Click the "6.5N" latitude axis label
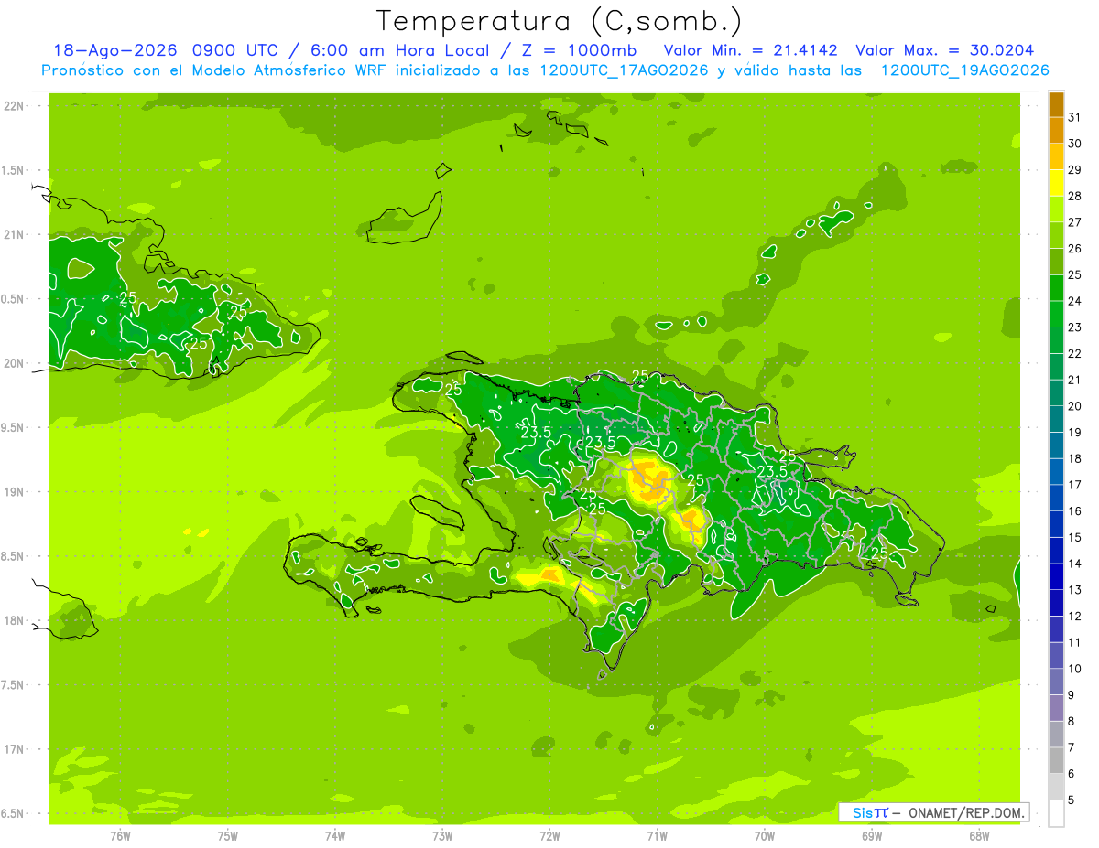This screenshot has height=848, width=1099. pyautogui.click(x=12, y=813)
